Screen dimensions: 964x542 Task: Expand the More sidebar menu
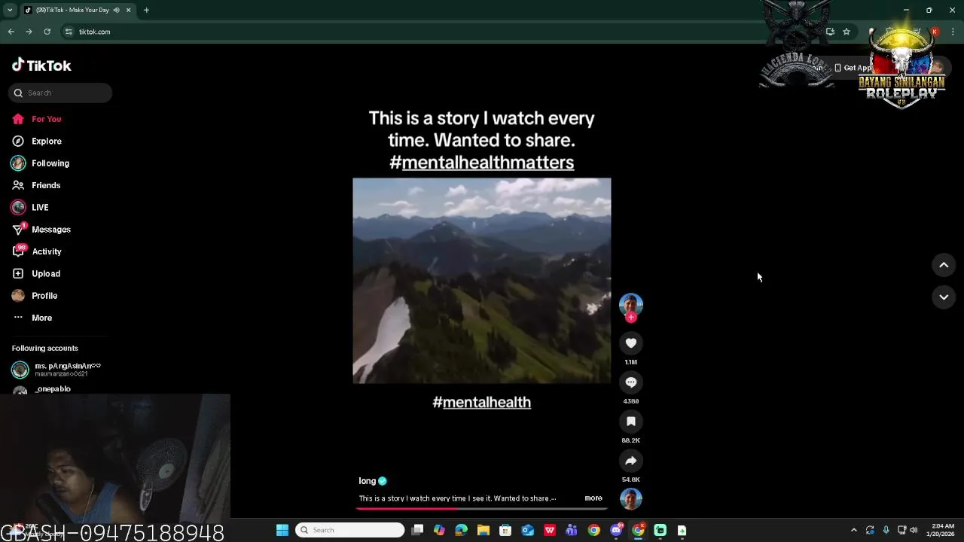pos(32,318)
